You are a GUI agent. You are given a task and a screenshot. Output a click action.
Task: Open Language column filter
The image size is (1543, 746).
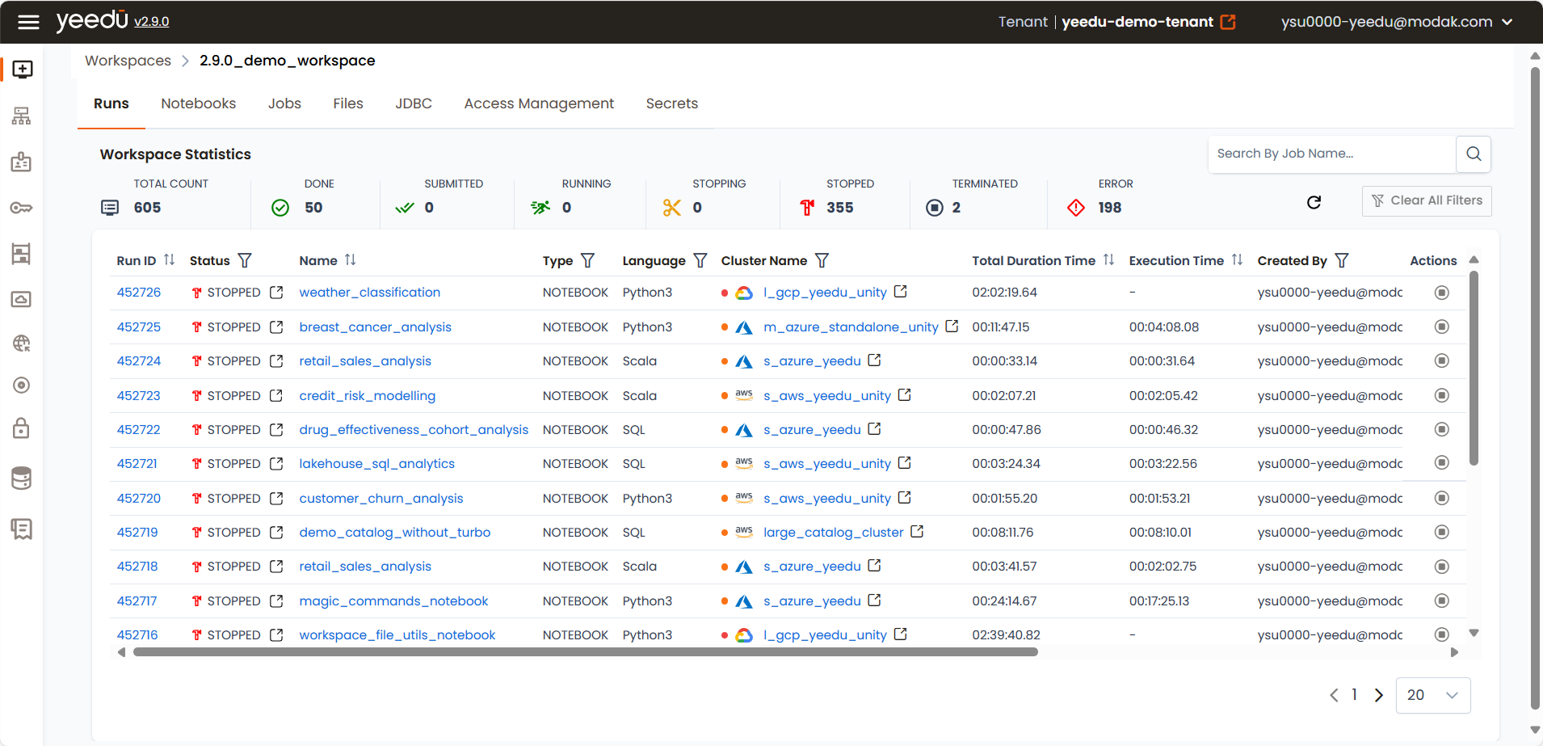pyautogui.click(x=700, y=260)
